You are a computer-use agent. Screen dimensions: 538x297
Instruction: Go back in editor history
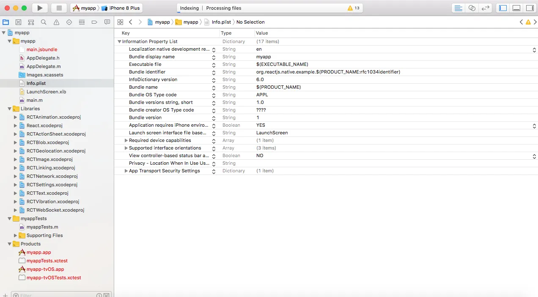click(x=131, y=22)
